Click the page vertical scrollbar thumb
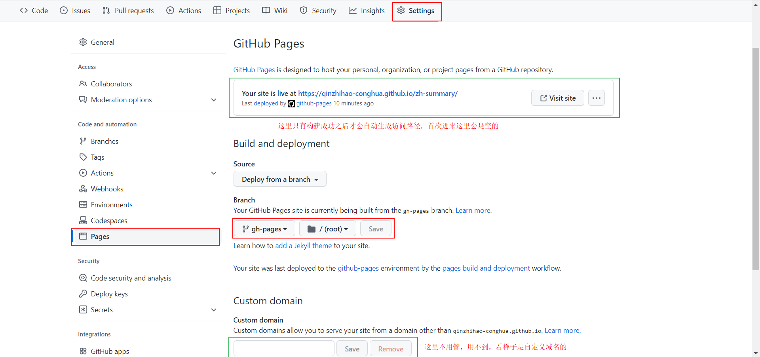 756,158
